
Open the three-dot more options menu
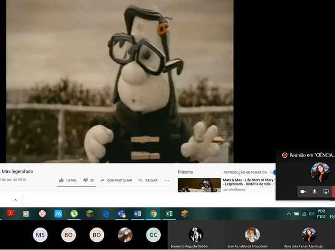(x=167, y=181)
